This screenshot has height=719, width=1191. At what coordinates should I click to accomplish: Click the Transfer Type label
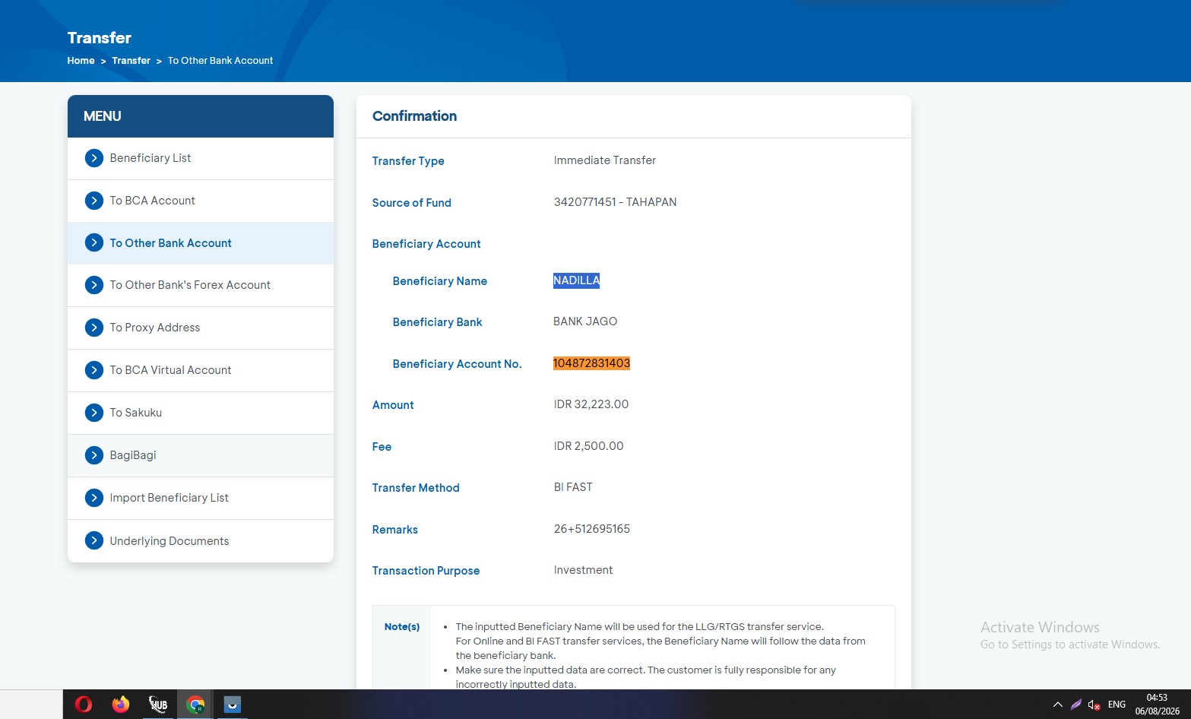coord(408,161)
